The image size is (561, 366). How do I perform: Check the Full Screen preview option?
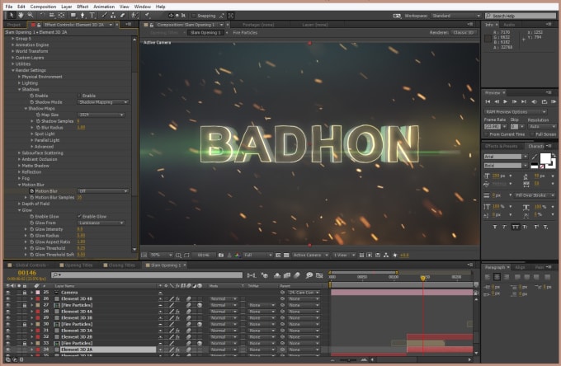tap(532, 134)
